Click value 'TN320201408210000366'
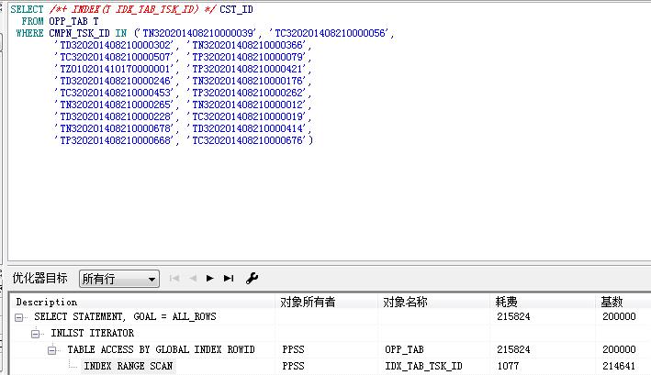This screenshot has width=651, height=375. tap(247, 45)
